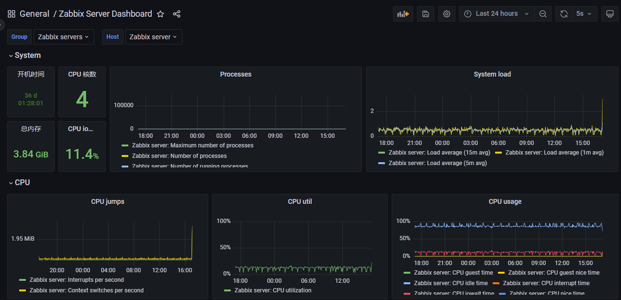This screenshot has width=621, height=300.
Task: Open the Zabbix servers group dropdown
Action: (x=64, y=37)
